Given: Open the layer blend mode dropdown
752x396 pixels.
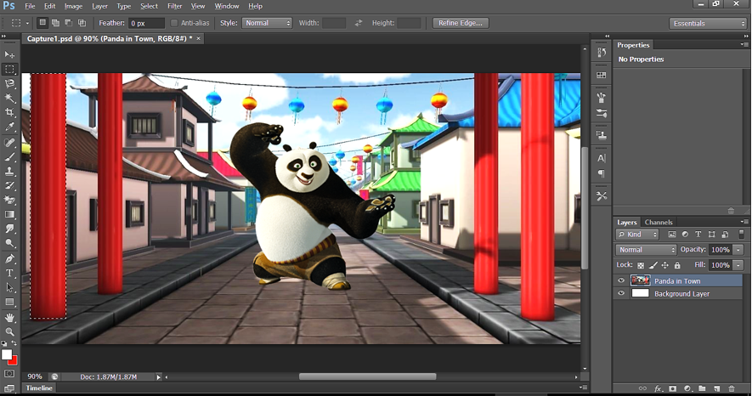Looking at the screenshot, I should click(646, 250).
